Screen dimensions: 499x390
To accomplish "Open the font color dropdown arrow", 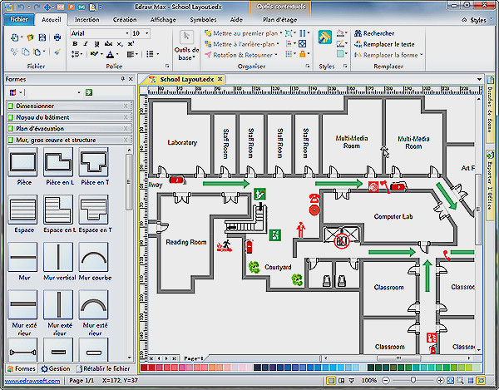I will click(x=117, y=54).
